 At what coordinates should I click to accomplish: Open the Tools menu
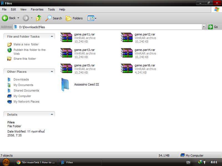(x=51, y=9)
